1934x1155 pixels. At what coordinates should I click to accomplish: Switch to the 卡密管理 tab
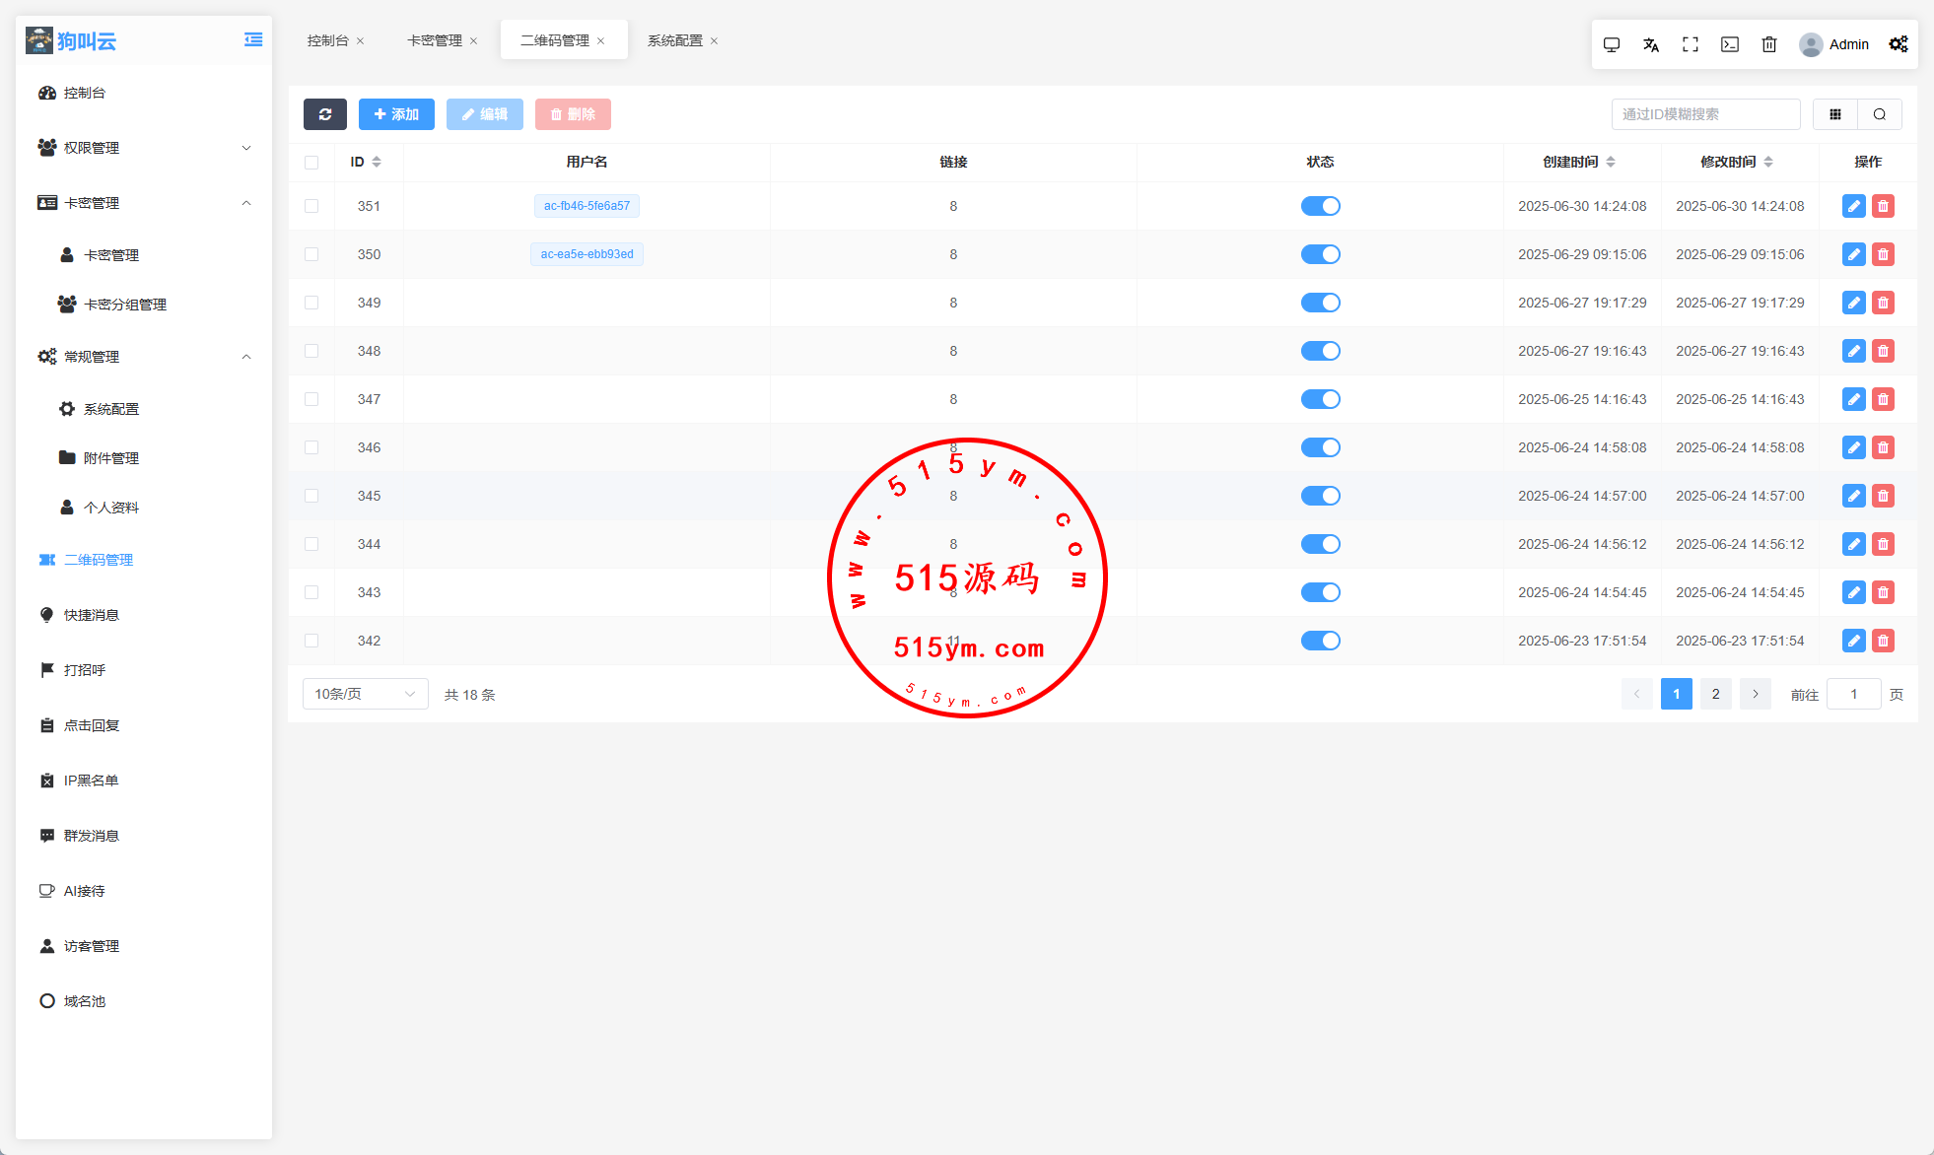tap(435, 40)
